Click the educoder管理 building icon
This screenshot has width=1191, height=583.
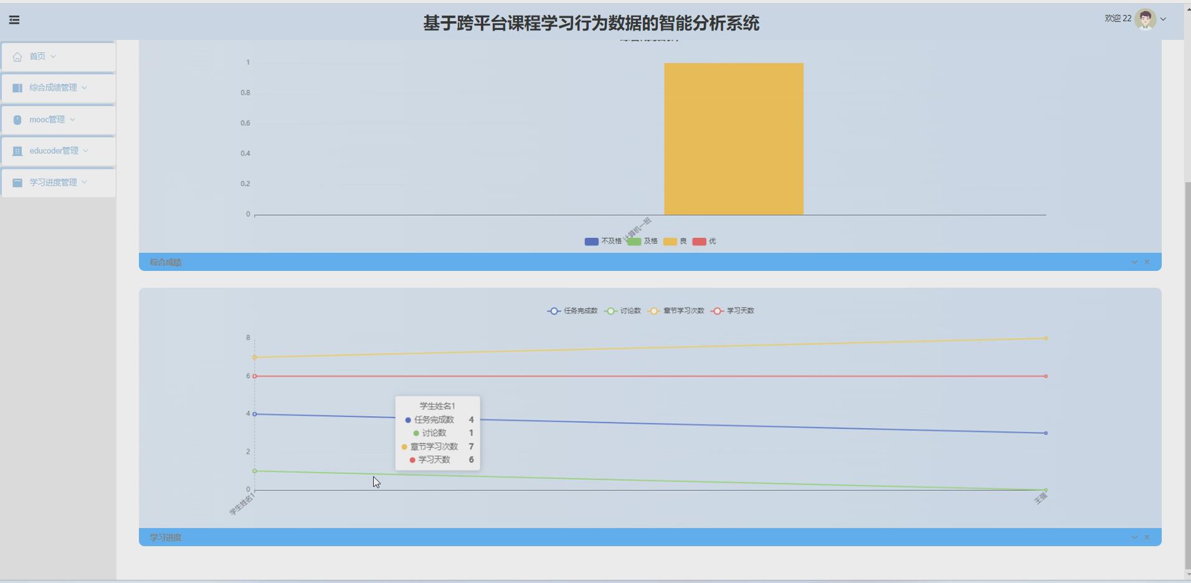point(17,151)
